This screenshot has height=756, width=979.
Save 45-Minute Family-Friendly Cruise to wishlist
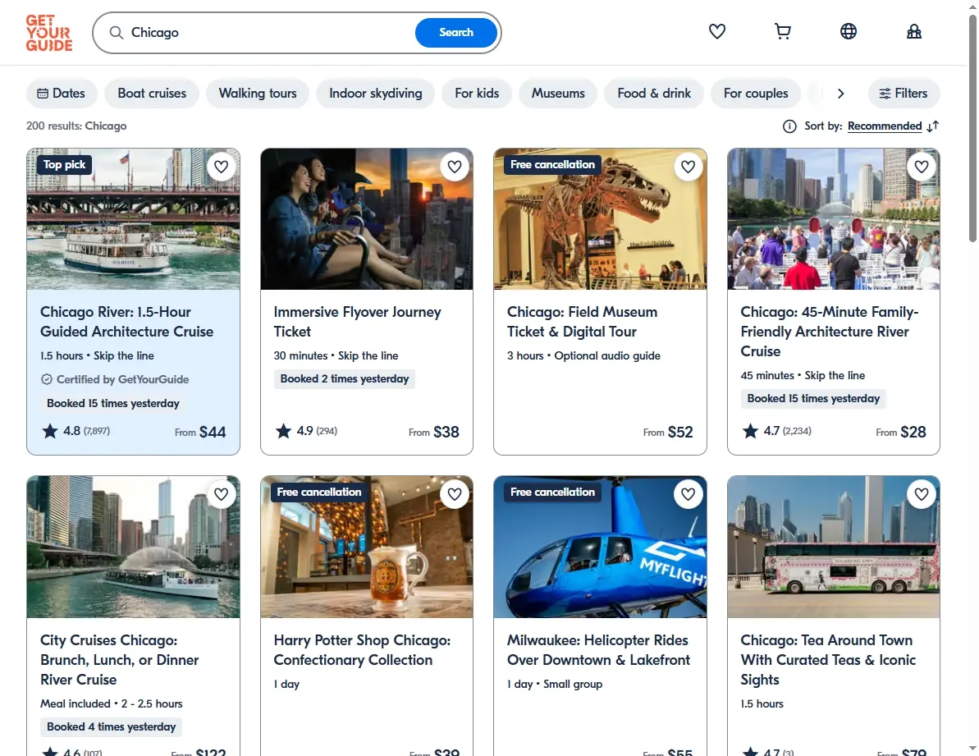tap(922, 167)
